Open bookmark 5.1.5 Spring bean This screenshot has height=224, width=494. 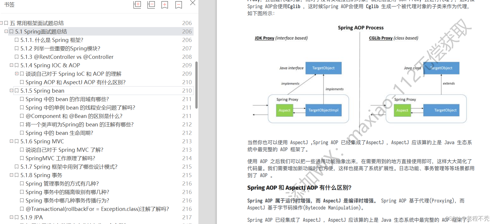click(42, 91)
